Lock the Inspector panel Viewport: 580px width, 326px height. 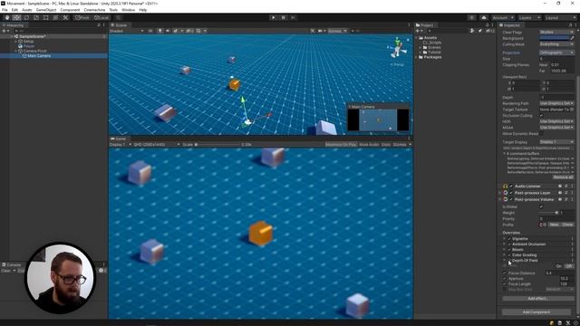570,25
